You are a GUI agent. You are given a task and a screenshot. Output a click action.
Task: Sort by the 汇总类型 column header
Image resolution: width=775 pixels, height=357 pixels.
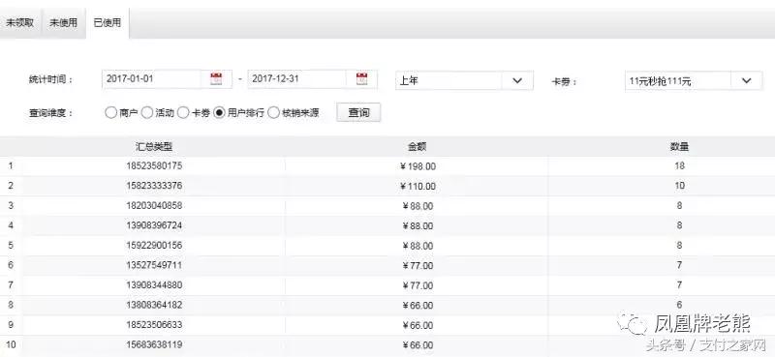[154, 147]
